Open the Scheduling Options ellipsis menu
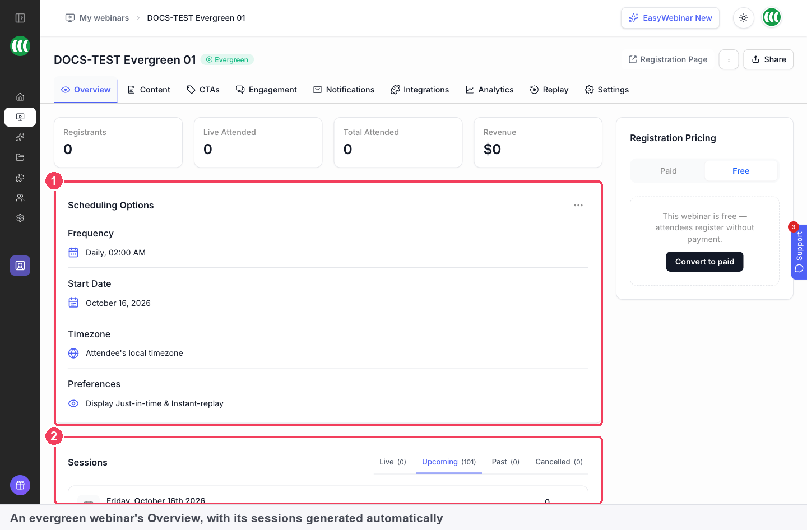 pyautogui.click(x=578, y=206)
